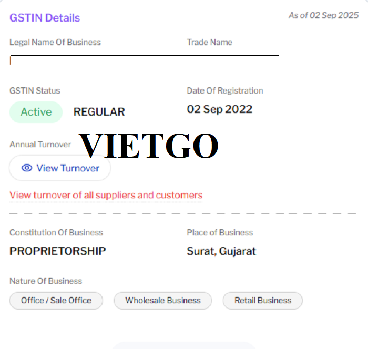Select the Retail Business chip
This screenshot has height=349, width=368.
(263, 301)
